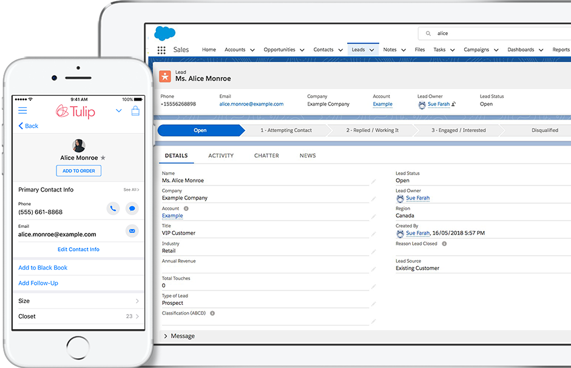Tap Back in the Tulip app
The width and height of the screenshot is (571, 368).
coord(29,126)
